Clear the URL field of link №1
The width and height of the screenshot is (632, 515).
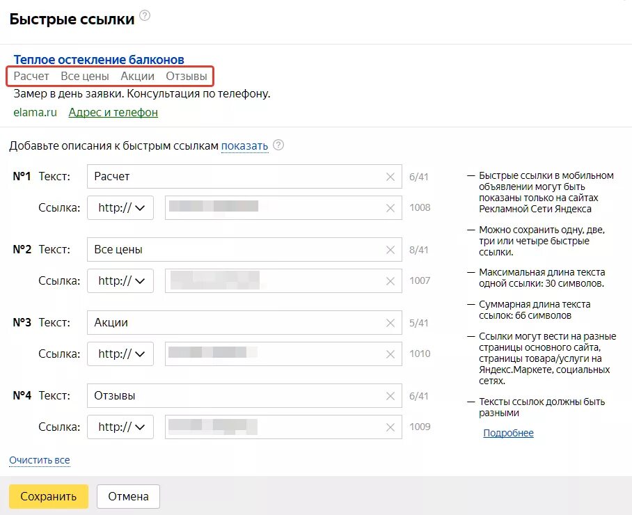click(x=390, y=207)
